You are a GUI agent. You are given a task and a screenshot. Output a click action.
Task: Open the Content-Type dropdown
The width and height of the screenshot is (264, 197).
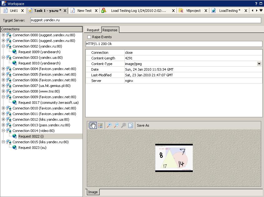pos(259,64)
